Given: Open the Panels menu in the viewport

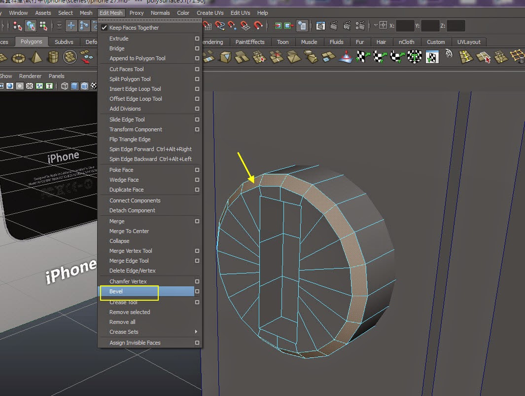Looking at the screenshot, I should click(56, 76).
